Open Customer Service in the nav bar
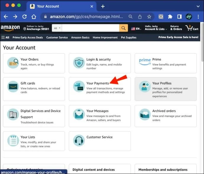 57,38
